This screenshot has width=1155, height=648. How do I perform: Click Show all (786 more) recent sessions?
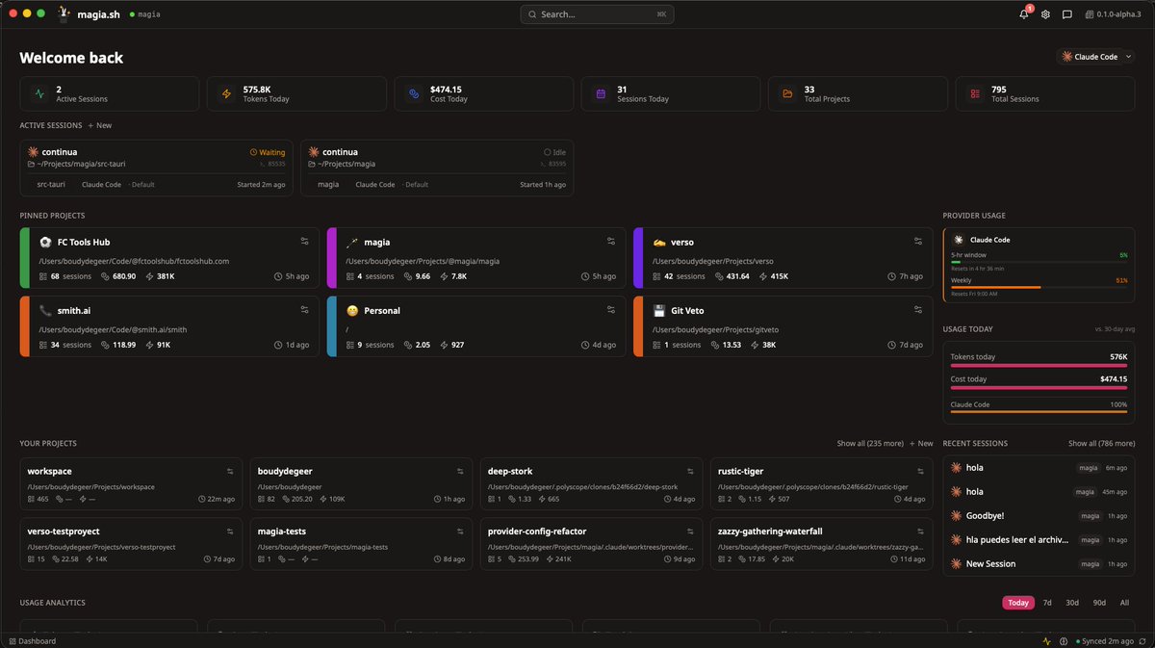click(1100, 443)
